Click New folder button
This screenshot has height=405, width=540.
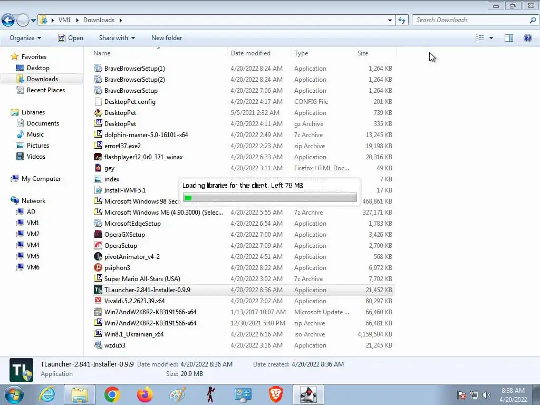(167, 38)
